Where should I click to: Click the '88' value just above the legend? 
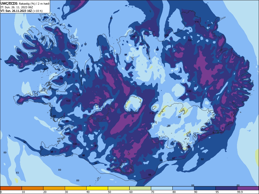pyautogui.click(x=193, y=185)
